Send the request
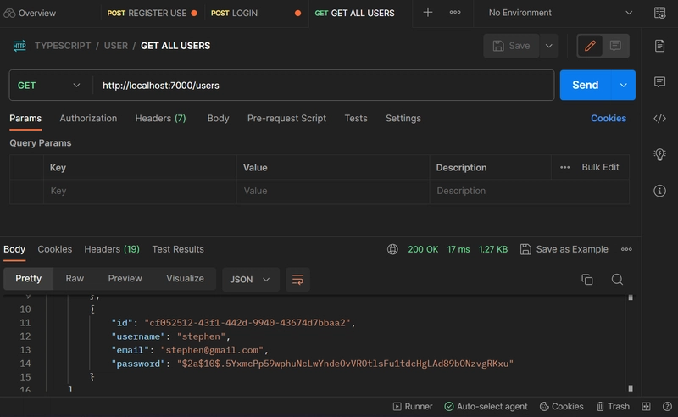 (586, 86)
